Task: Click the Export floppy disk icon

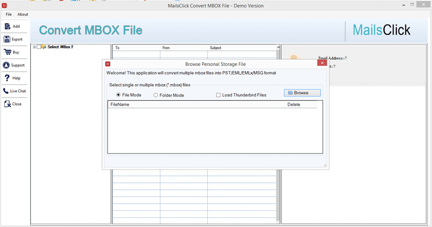Action: (x=7, y=39)
